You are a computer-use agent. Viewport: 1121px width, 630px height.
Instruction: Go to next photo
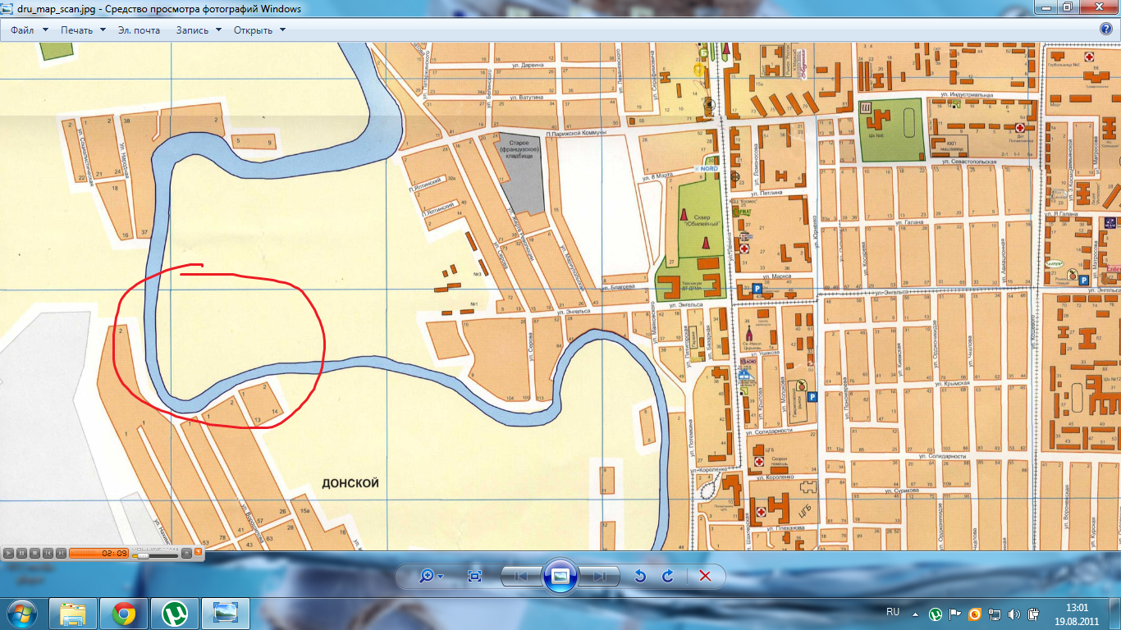point(600,576)
